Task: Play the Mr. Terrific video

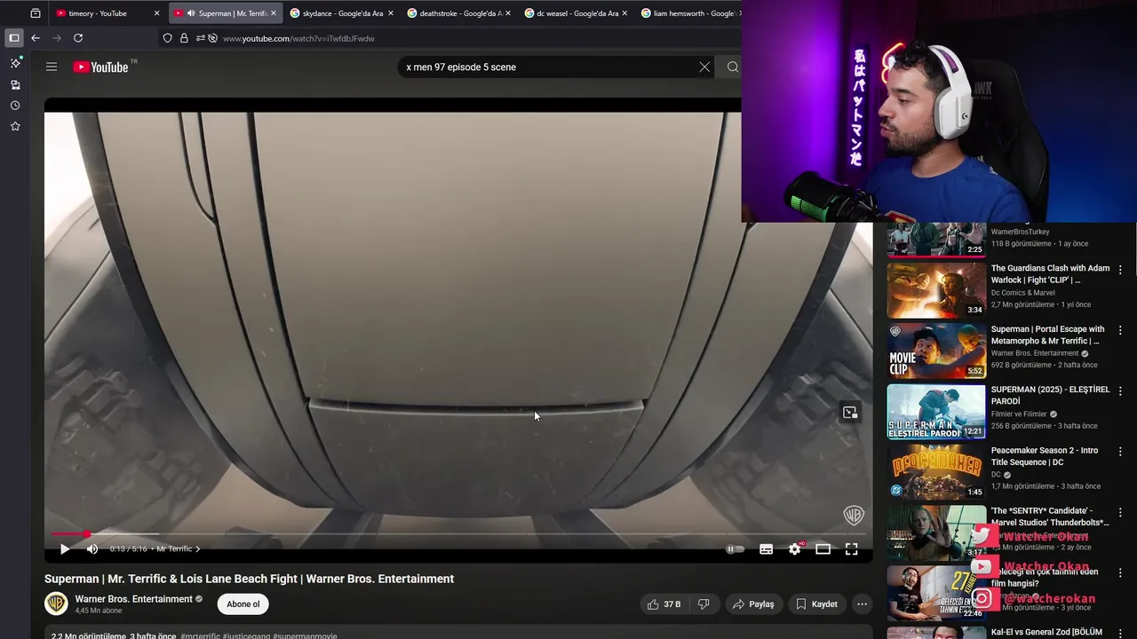Action: 65,549
